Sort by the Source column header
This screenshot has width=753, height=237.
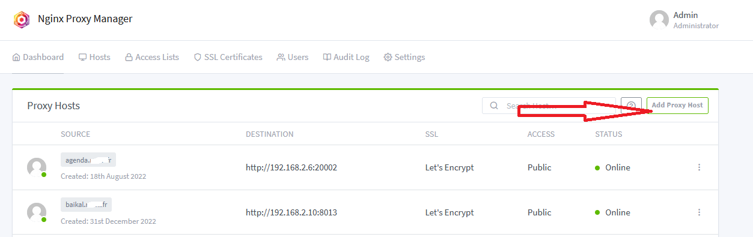coord(75,134)
